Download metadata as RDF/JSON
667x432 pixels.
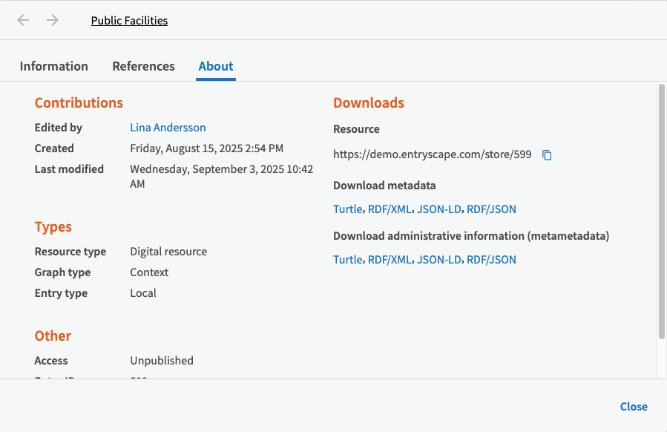pyautogui.click(x=491, y=209)
